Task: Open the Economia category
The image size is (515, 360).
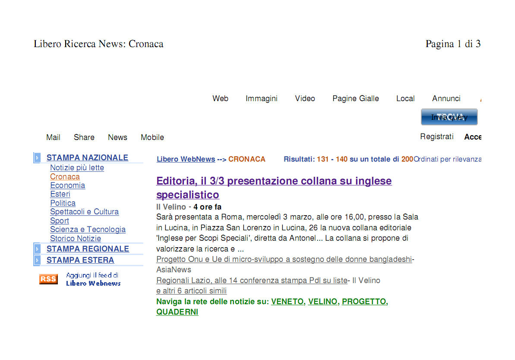Action: [x=68, y=185]
